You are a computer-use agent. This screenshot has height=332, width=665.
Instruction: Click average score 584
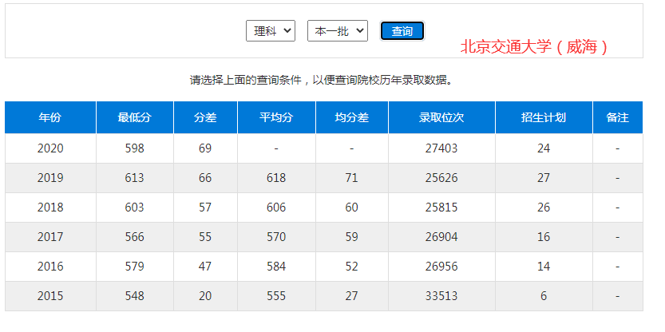coord(276,267)
